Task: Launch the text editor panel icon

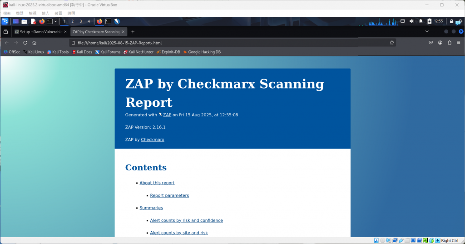Action: click(33, 21)
